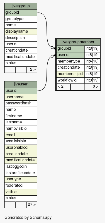
Task: Click the groupid field in jivesgroupmember
Action: coord(70,49)
